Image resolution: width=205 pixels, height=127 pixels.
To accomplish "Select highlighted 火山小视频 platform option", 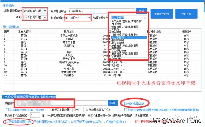I will coord(129,38).
